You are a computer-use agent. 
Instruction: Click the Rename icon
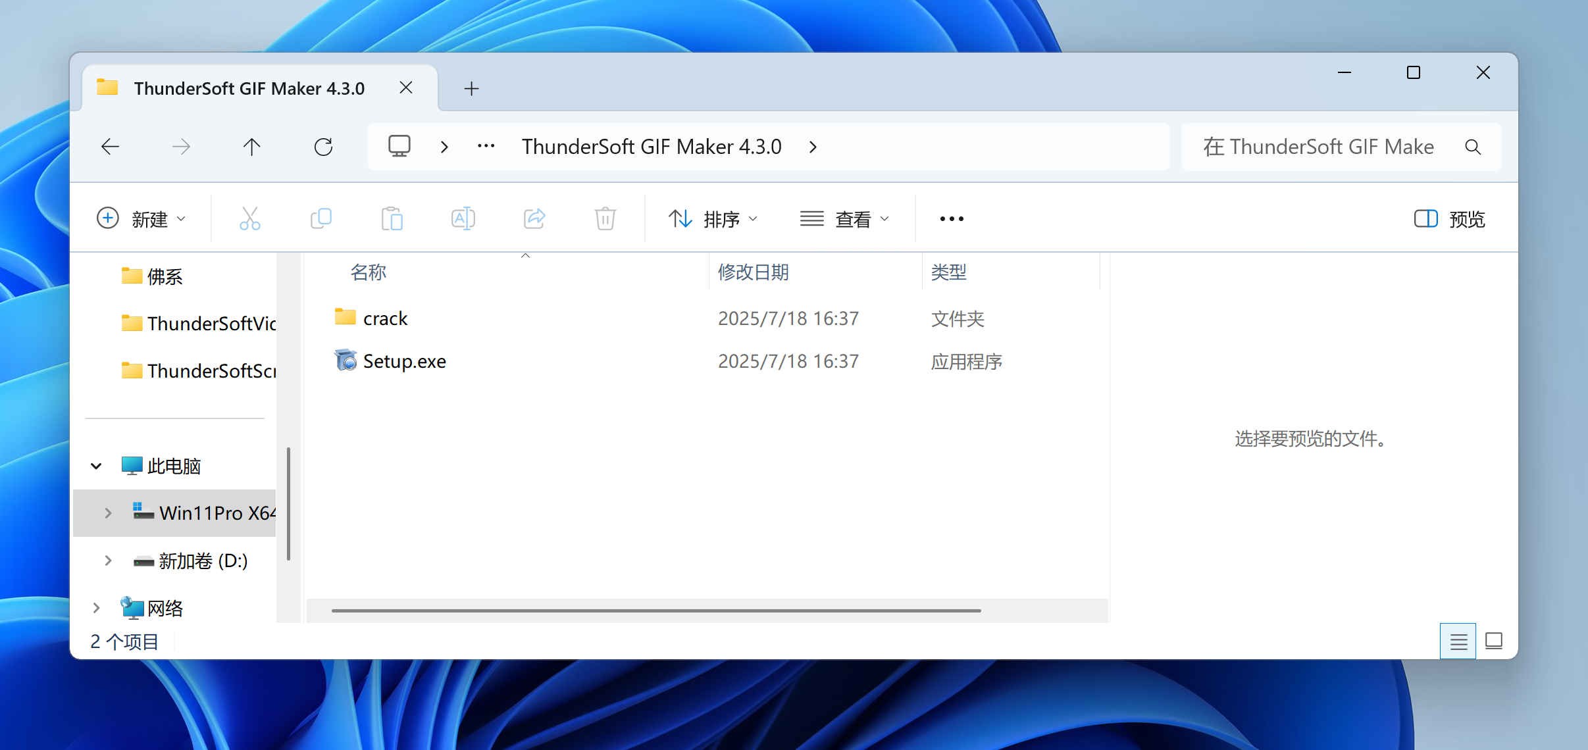pyautogui.click(x=463, y=218)
